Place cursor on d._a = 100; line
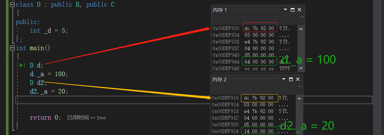Screen dimensions: 384x135 [x=49, y=74]
